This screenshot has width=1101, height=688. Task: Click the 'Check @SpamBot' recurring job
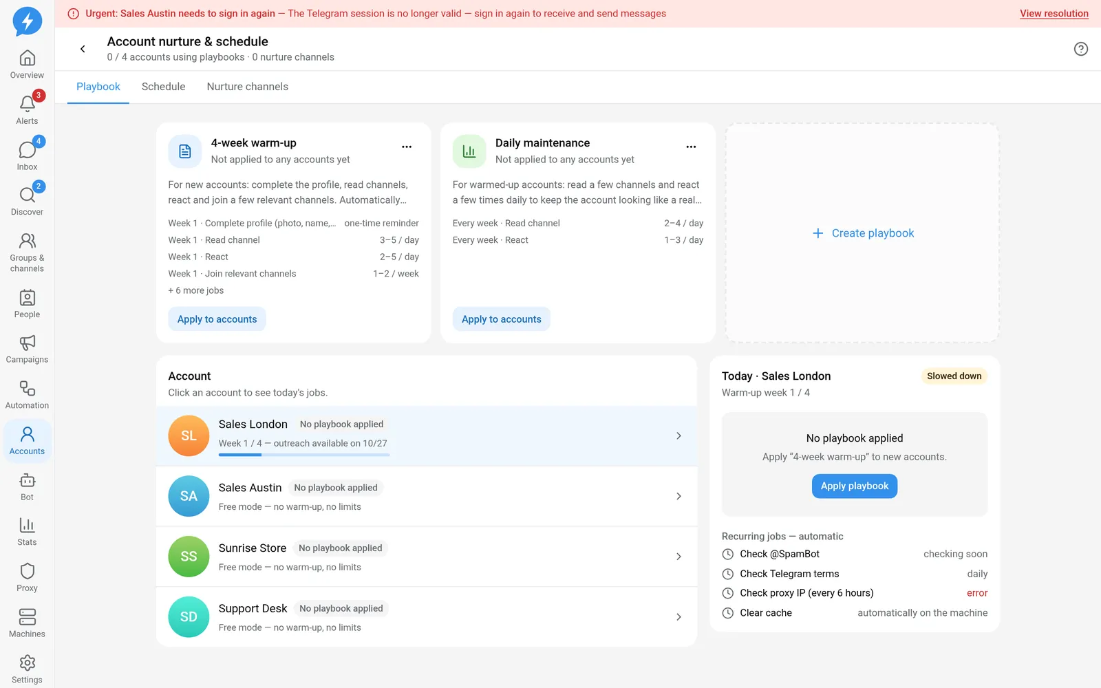[x=855, y=555]
